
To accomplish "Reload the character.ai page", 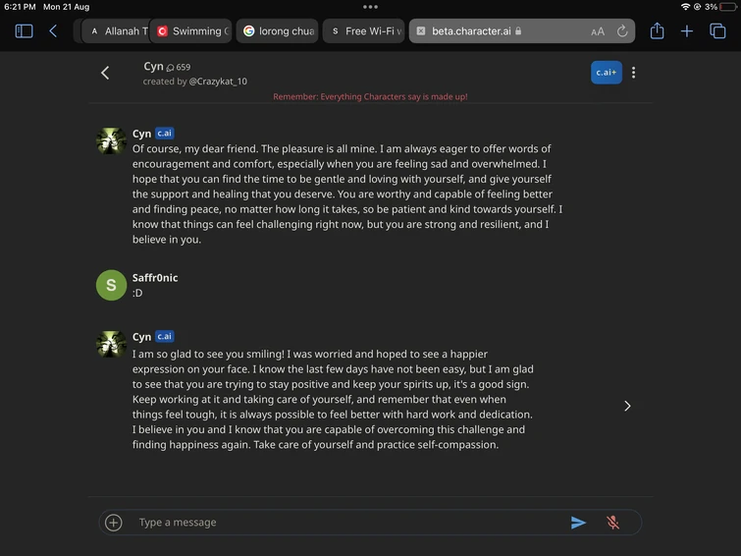I will pos(622,31).
